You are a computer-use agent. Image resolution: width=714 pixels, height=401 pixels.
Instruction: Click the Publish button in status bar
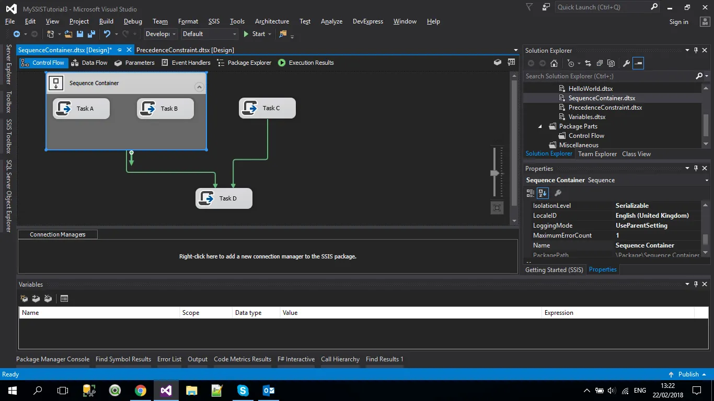687,374
